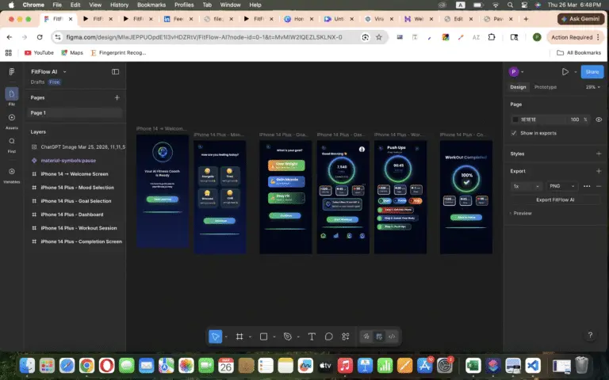This screenshot has height=380, width=609.
Task: Toggle the Show in exports checkbox
Action: (514, 133)
